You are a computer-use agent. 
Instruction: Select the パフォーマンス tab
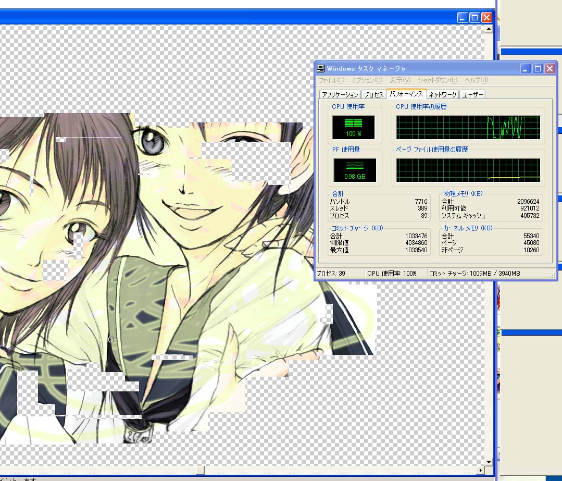pos(406,94)
